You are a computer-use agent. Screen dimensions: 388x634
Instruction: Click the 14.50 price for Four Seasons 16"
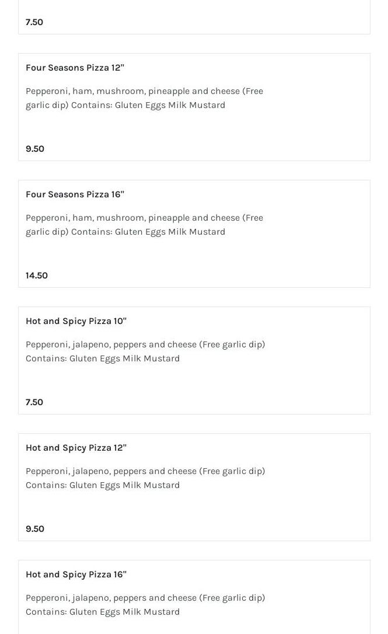coord(37,276)
